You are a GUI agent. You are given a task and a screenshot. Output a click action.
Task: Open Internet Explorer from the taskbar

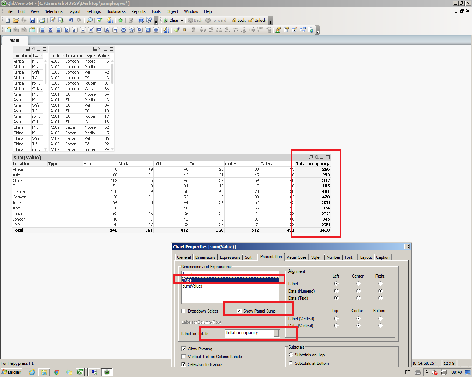(32, 372)
